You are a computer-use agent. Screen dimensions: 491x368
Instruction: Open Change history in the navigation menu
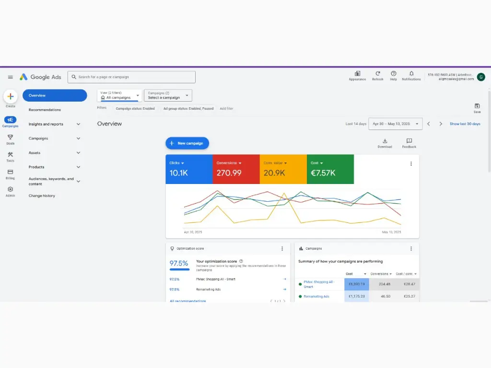pyautogui.click(x=42, y=196)
